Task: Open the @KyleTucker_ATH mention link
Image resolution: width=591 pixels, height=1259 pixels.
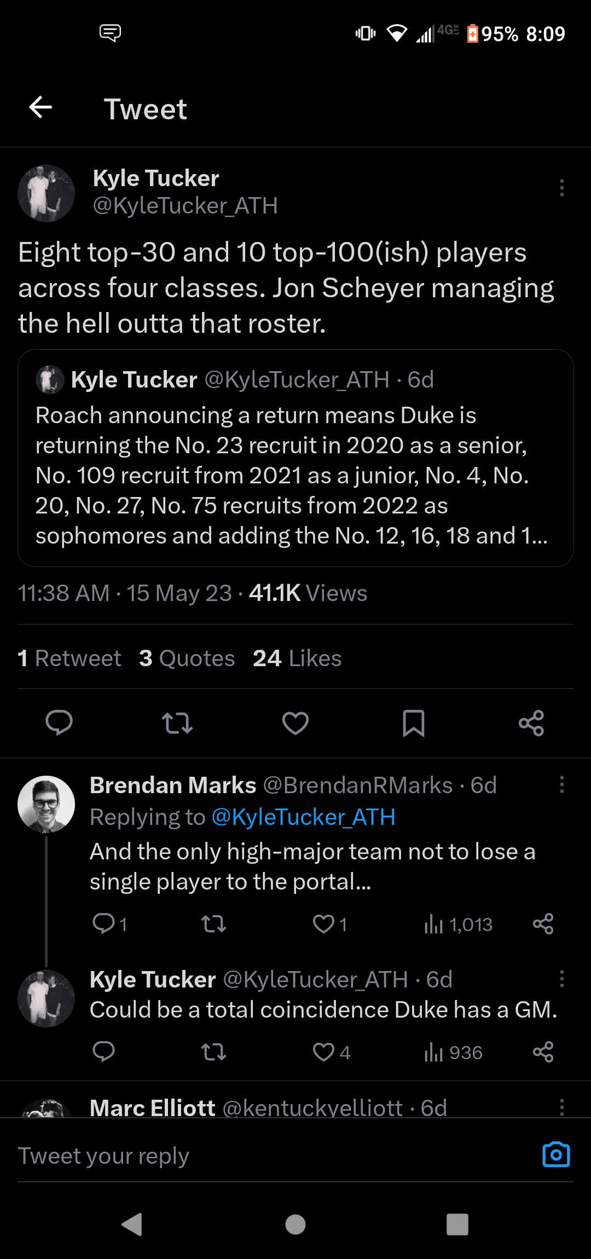Action: (x=303, y=817)
